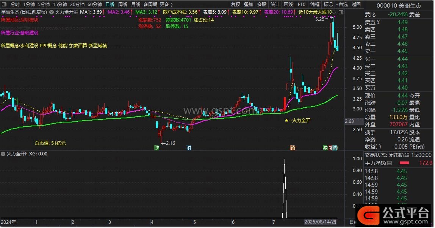Viewport: 435px width, 228px height.
Task: Click the 000010 美丽生态 stock title
Action: (399, 6)
